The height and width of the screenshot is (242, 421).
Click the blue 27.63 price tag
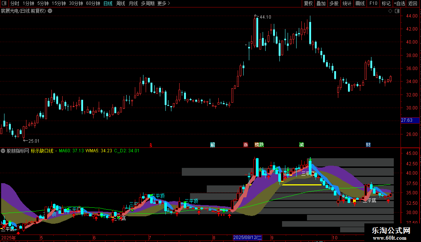tap(410, 121)
